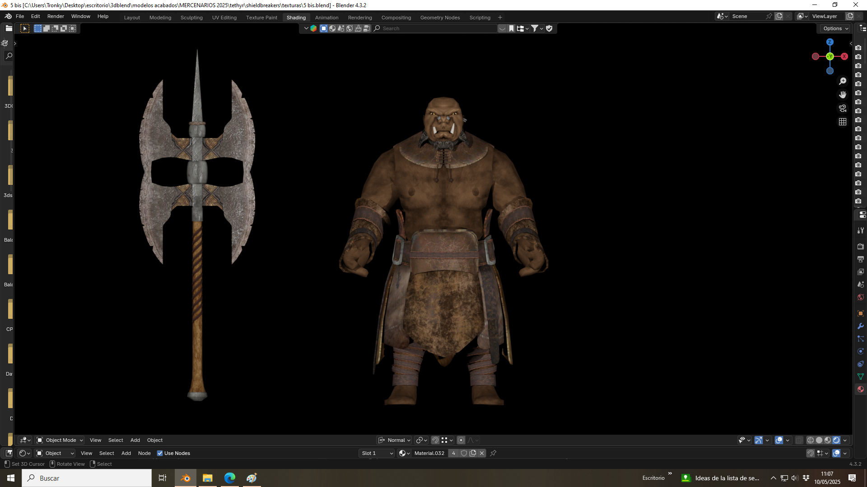Switch orthographic/perspective grid icon
Viewport: 867px width, 487px height.
pos(843,122)
